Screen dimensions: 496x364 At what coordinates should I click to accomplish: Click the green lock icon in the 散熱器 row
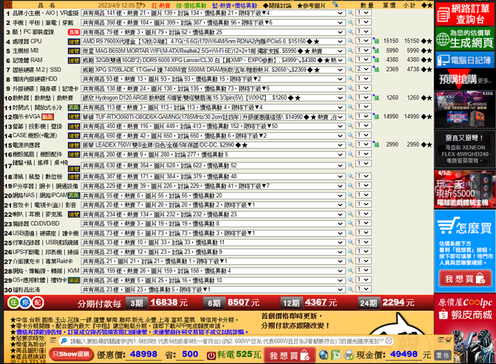[376, 98]
